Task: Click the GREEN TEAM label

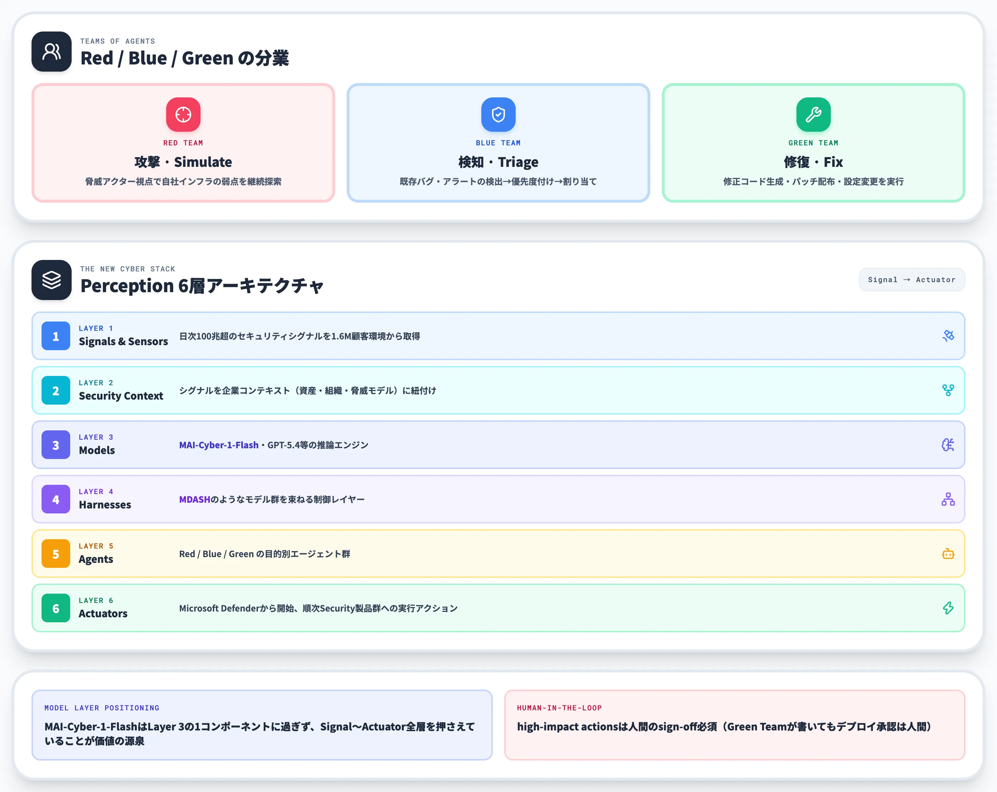Action: coord(813,143)
